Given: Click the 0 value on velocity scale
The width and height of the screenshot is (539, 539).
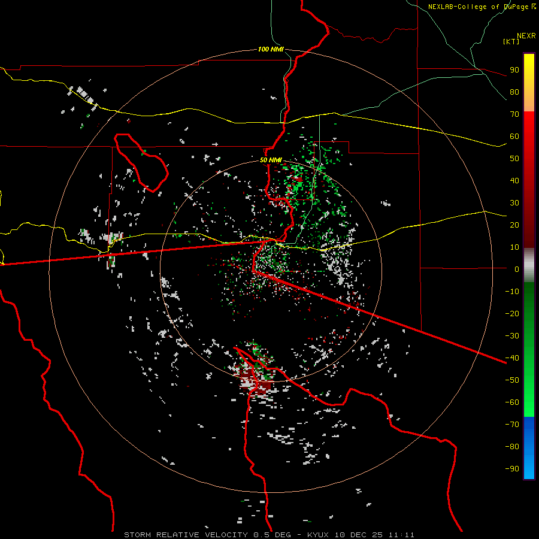Looking at the screenshot, I should click(x=517, y=269).
